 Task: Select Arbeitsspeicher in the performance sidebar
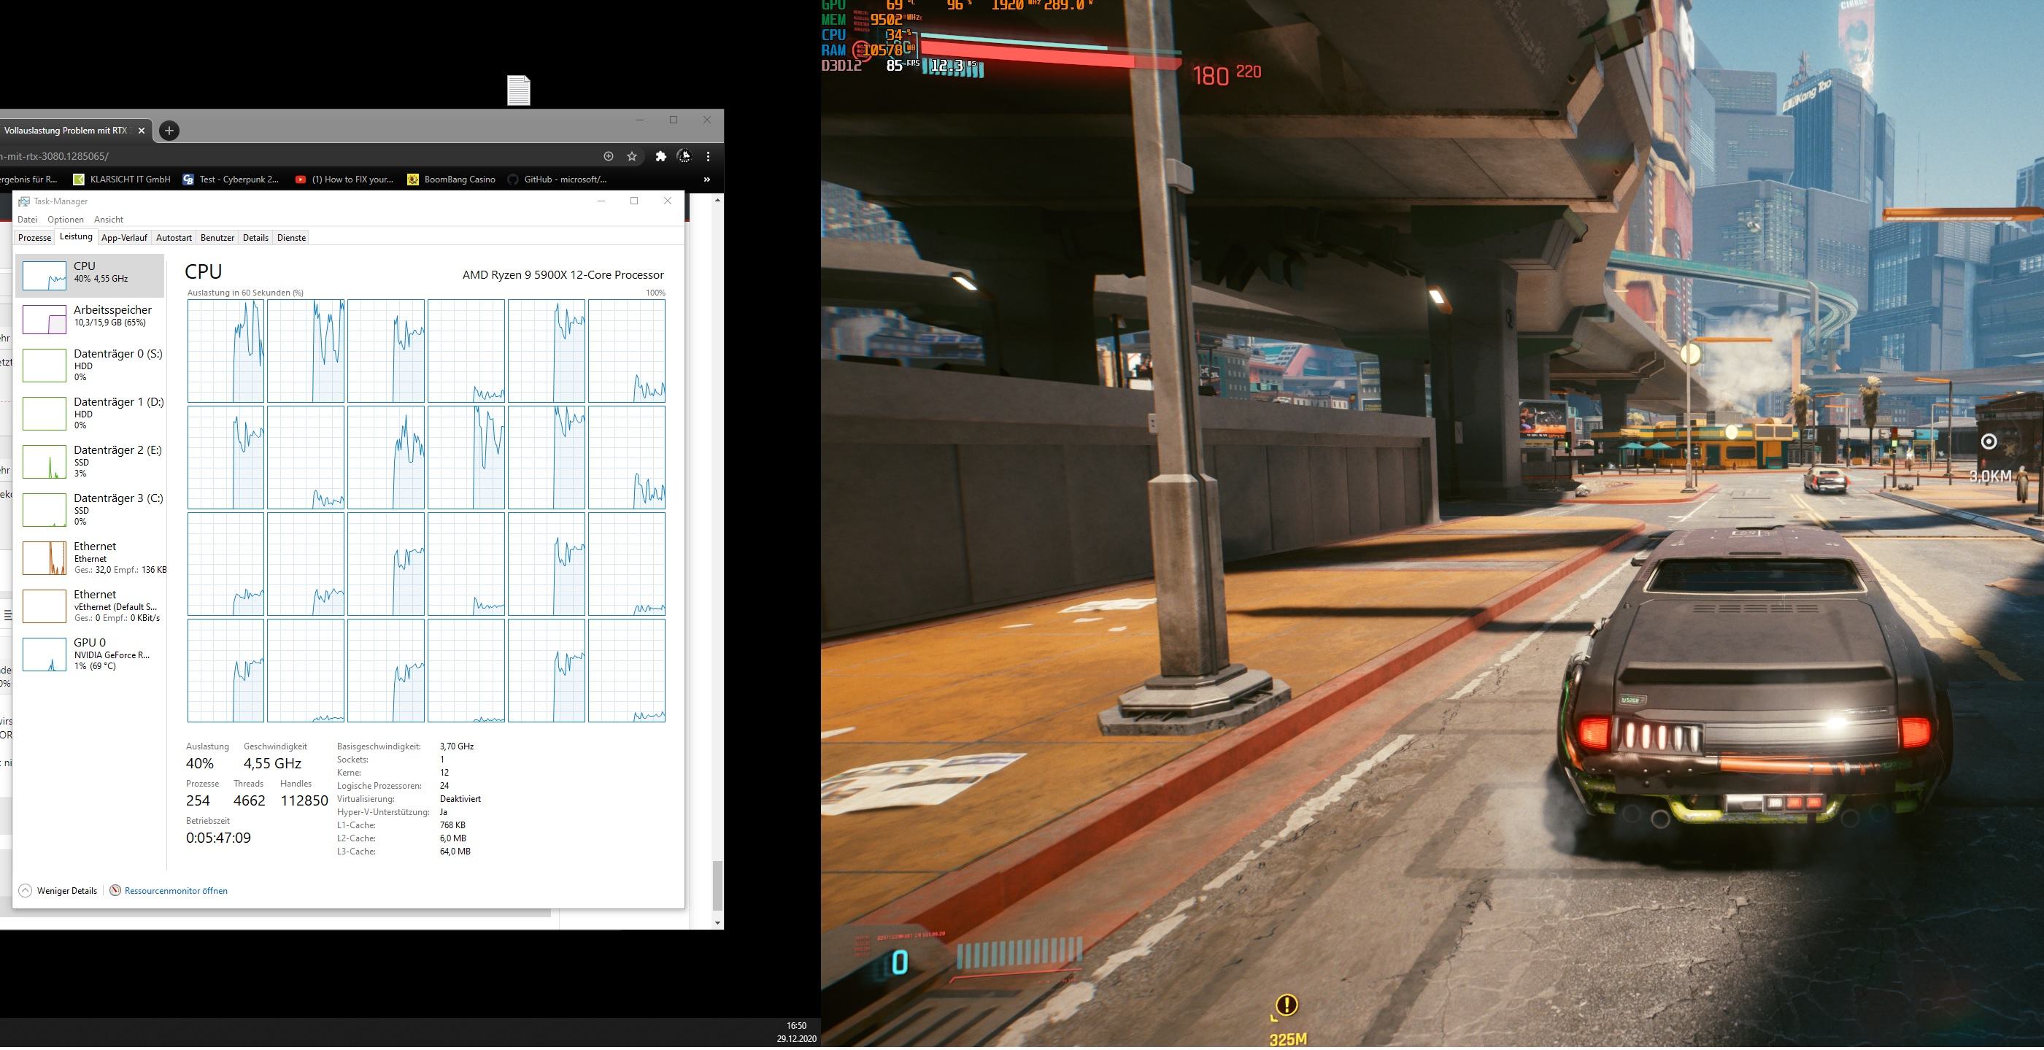90,319
